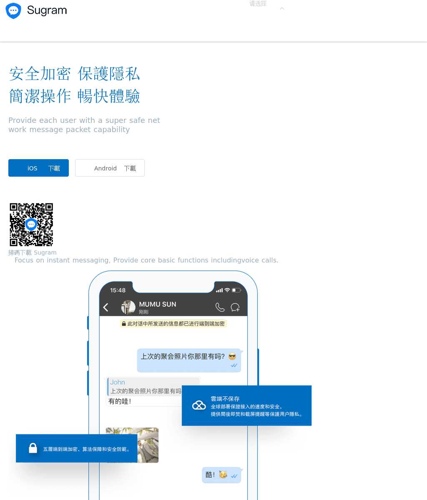Click the 安全加密 保護隱私 headline
The height and width of the screenshot is (500, 427).
(x=75, y=74)
